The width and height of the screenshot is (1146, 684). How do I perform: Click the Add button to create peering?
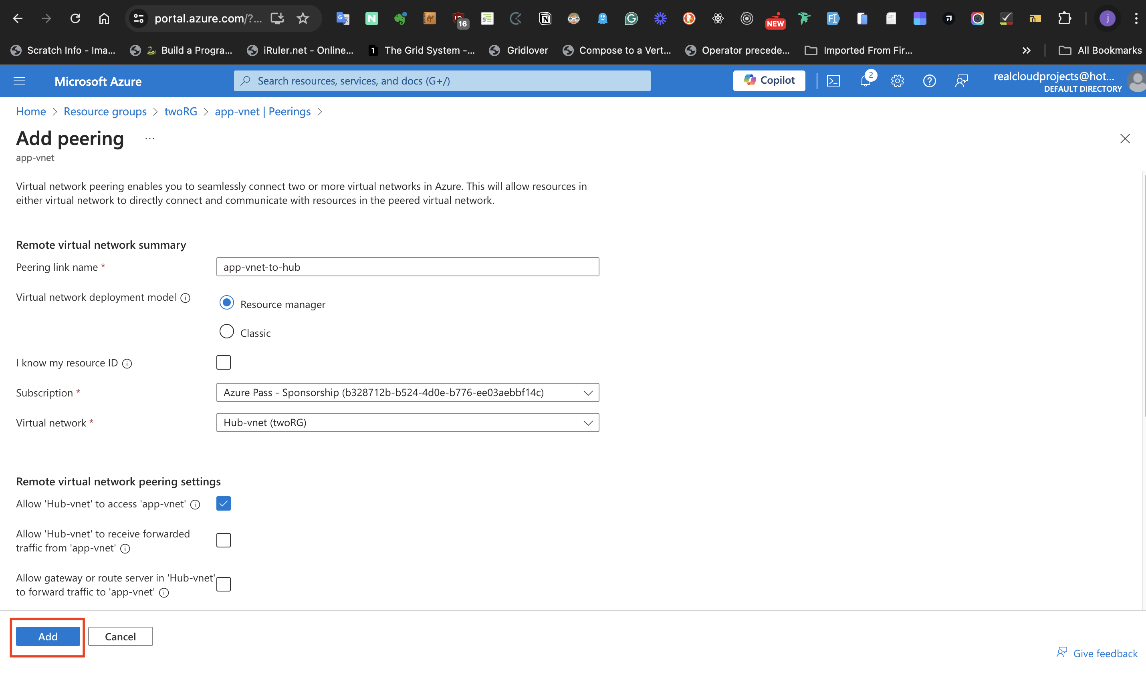(x=48, y=636)
